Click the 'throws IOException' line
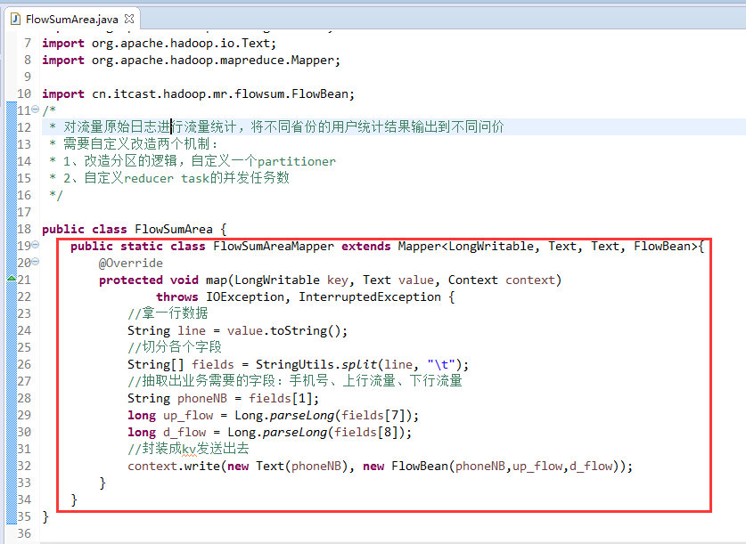This screenshot has height=544, width=746. coord(306,297)
